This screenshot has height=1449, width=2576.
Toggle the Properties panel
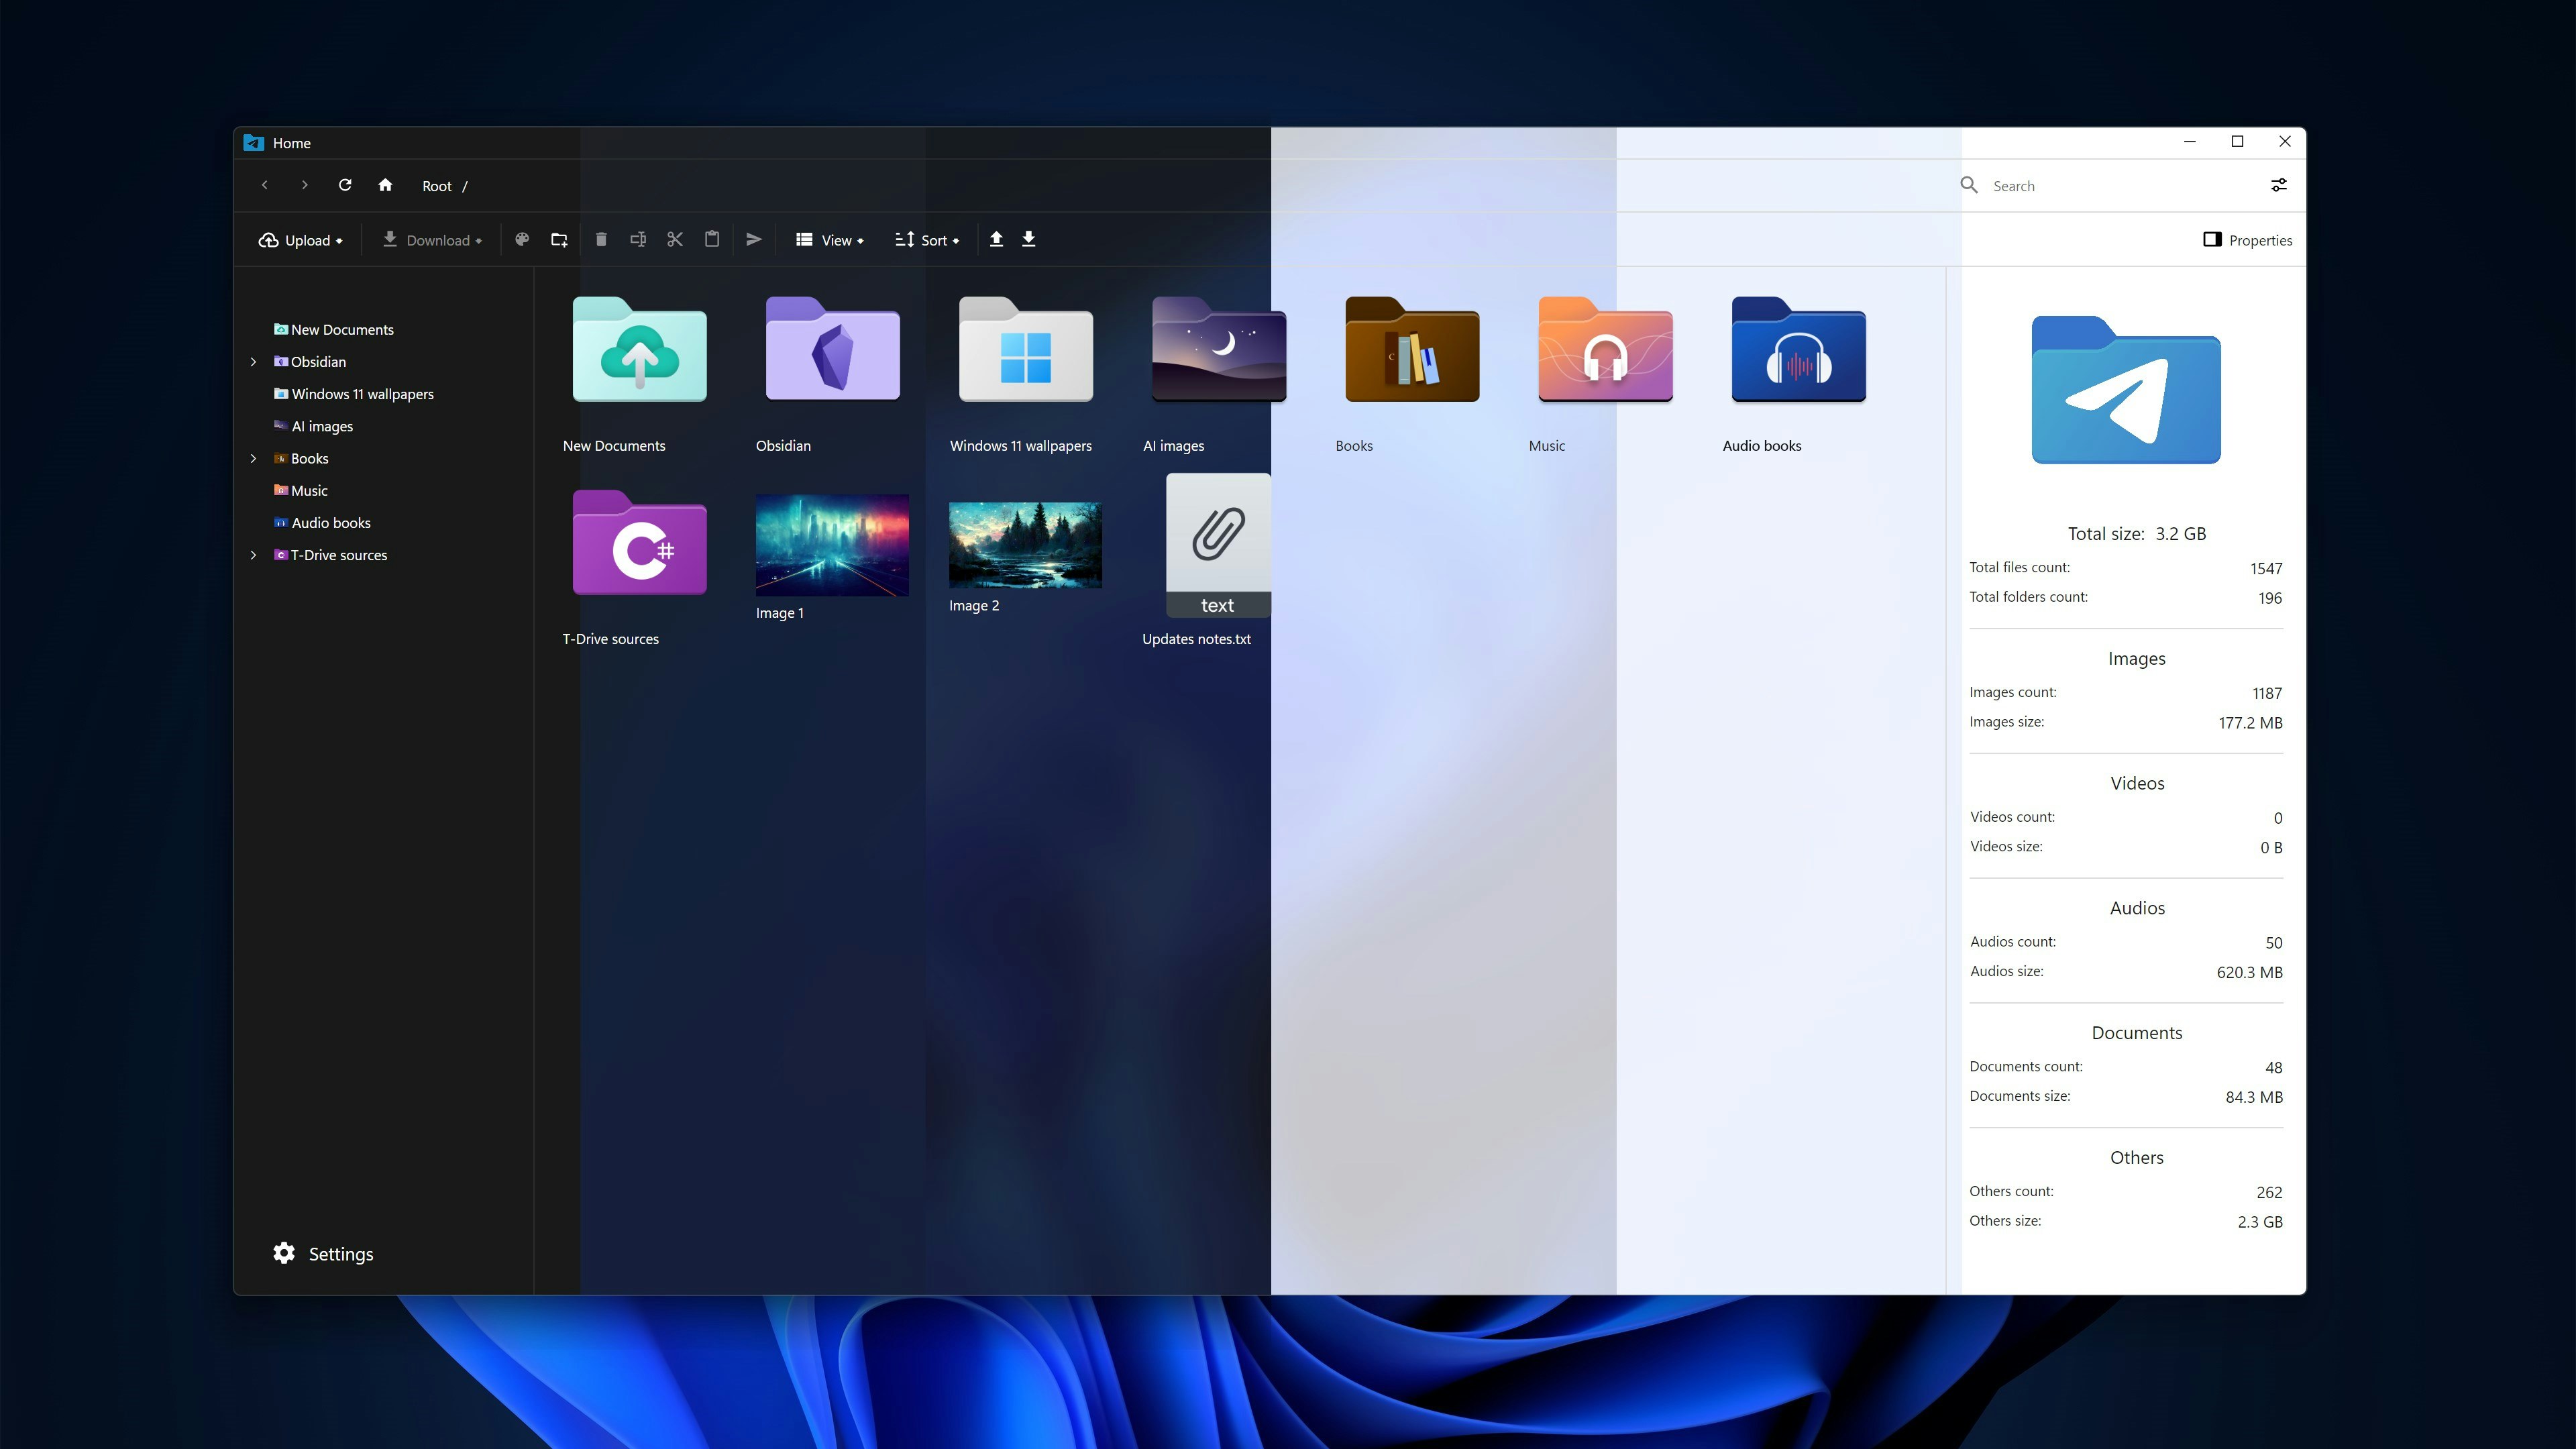click(x=2247, y=240)
